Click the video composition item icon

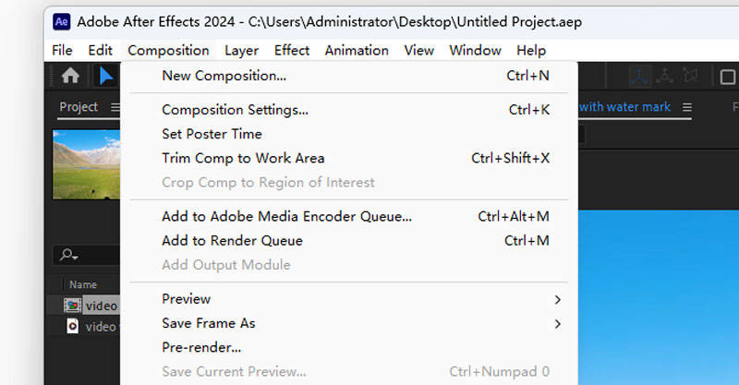(72, 306)
